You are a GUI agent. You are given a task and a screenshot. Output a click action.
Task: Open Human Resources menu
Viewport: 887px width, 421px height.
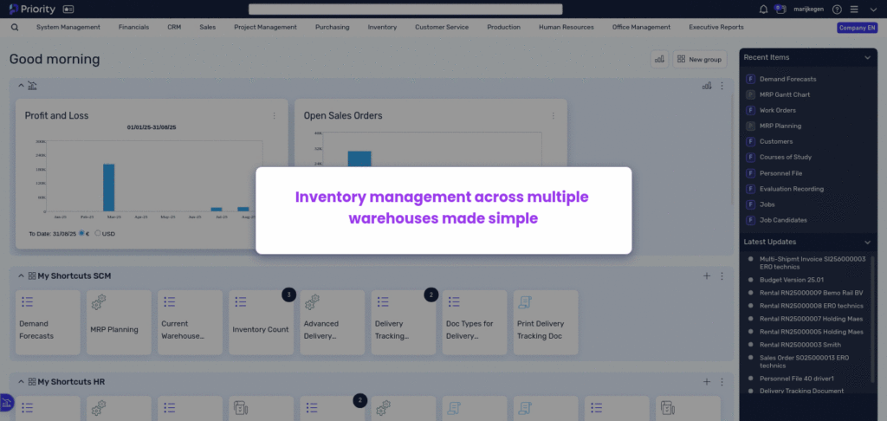click(567, 27)
